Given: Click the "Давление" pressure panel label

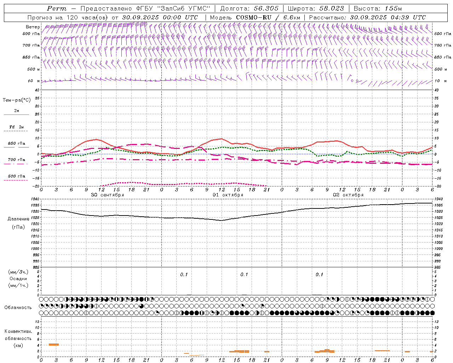Looking at the screenshot, I should click(x=18, y=219).
